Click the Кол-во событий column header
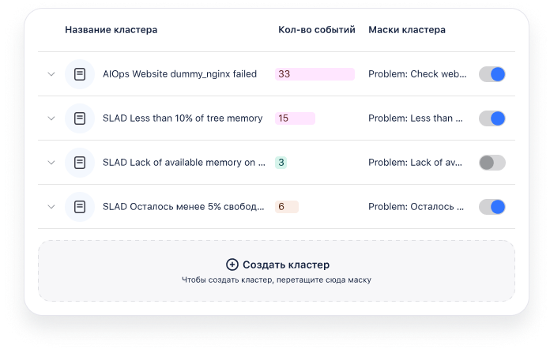This screenshot has width=550, height=349. click(316, 30)
